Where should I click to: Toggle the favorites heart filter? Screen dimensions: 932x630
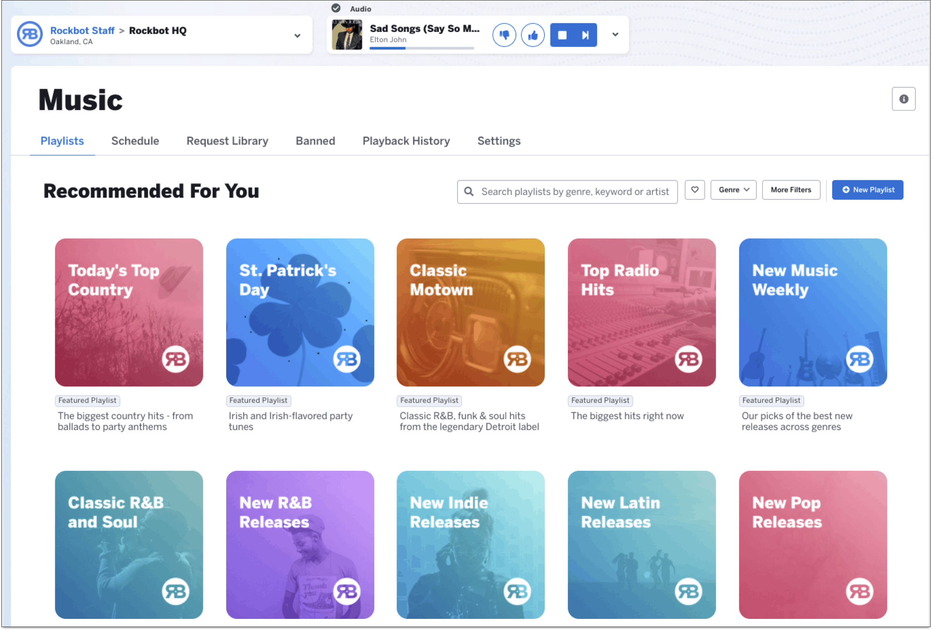click(x=695, y=190)
